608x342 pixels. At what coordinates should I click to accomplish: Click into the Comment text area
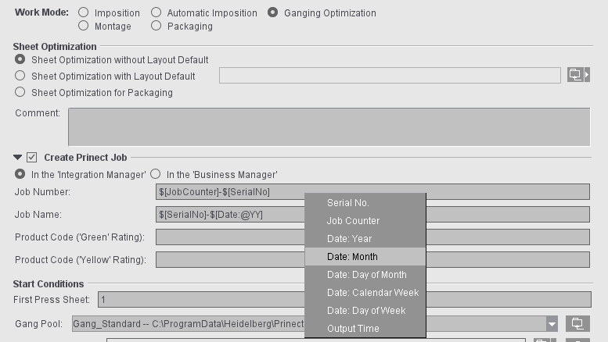coord(329,126)
